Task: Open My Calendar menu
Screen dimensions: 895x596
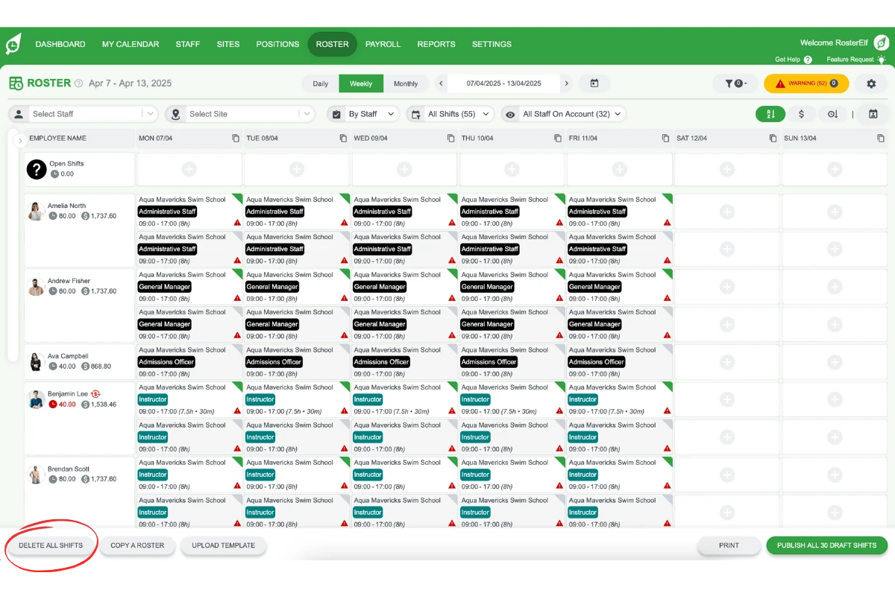Action: click(131, 44)
